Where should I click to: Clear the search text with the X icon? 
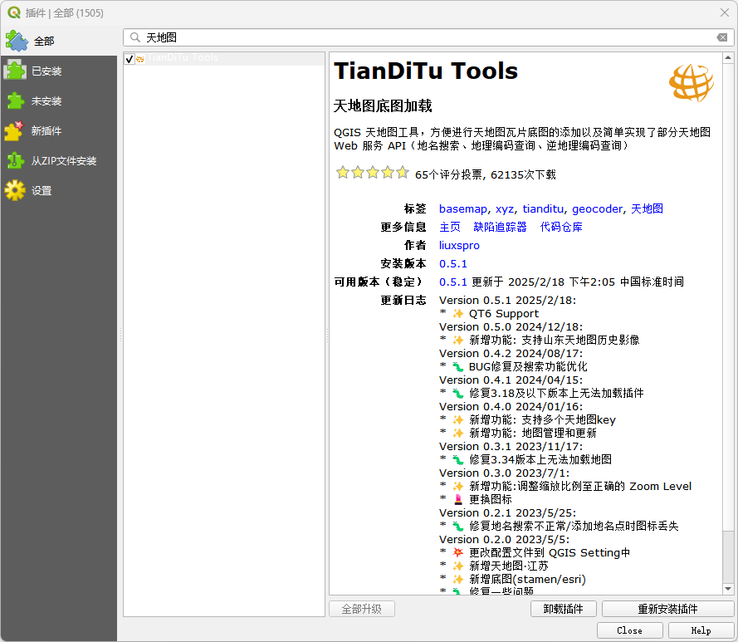tap(722, 37)
